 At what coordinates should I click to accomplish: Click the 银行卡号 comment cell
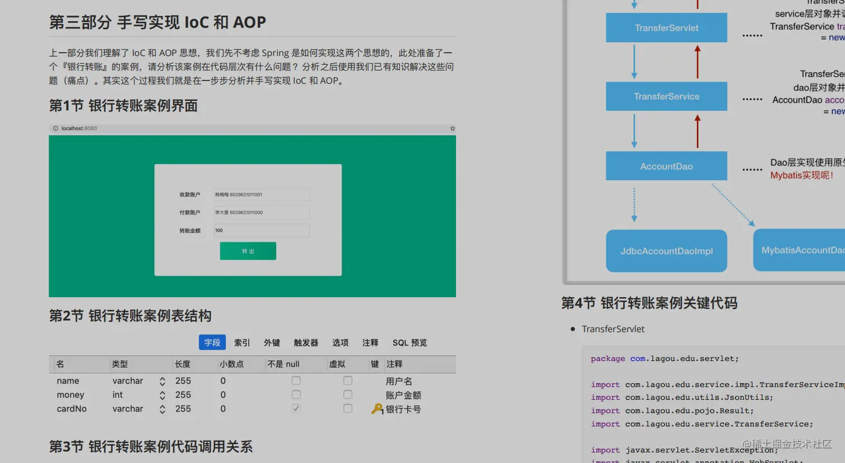click(403, 409)
